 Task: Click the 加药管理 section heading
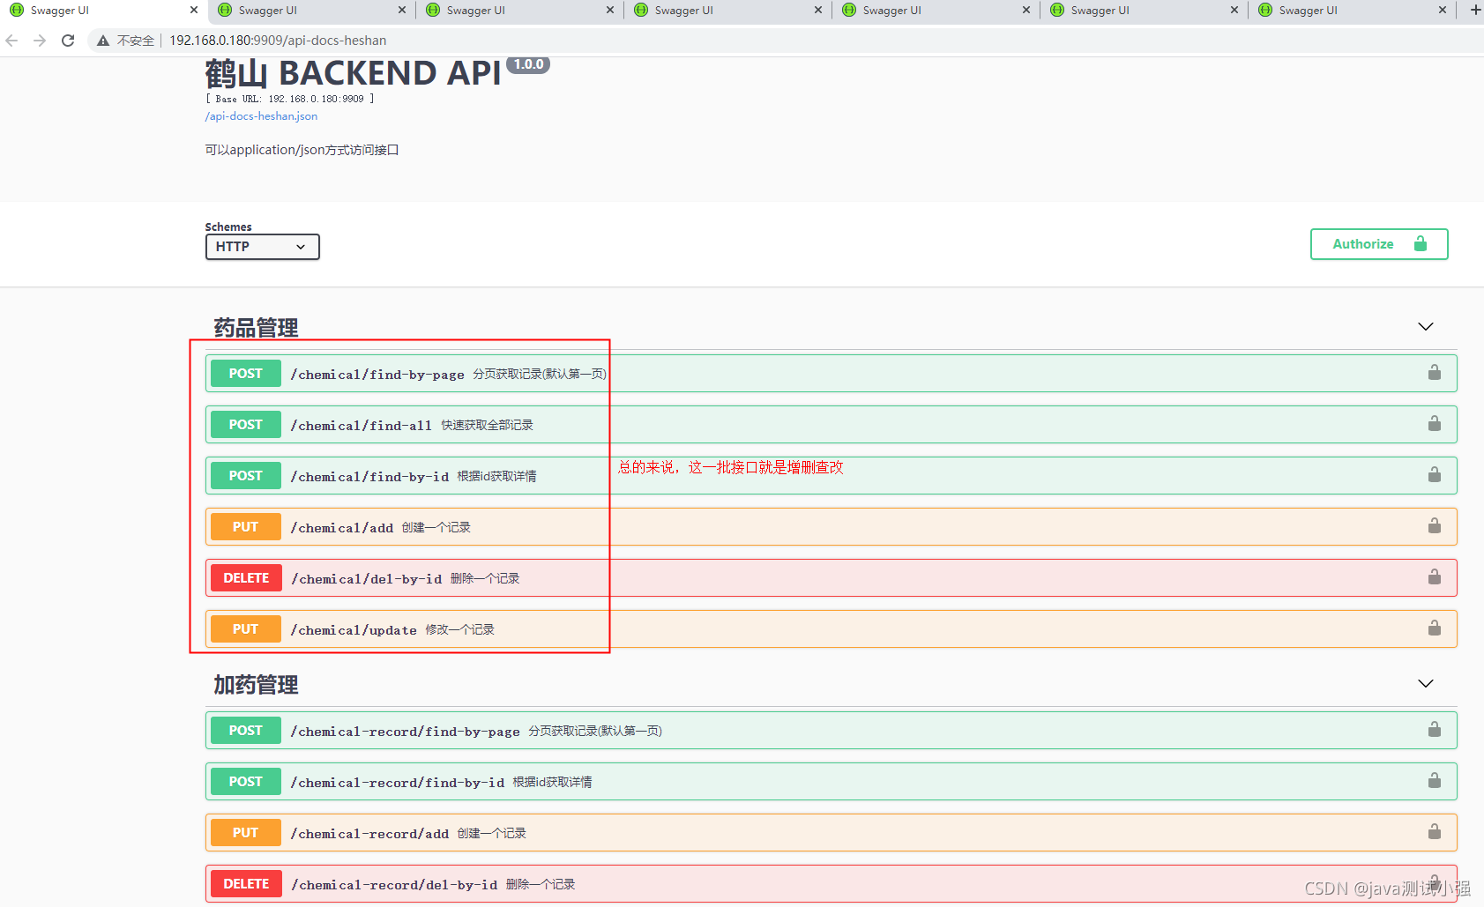pos(256,685)
